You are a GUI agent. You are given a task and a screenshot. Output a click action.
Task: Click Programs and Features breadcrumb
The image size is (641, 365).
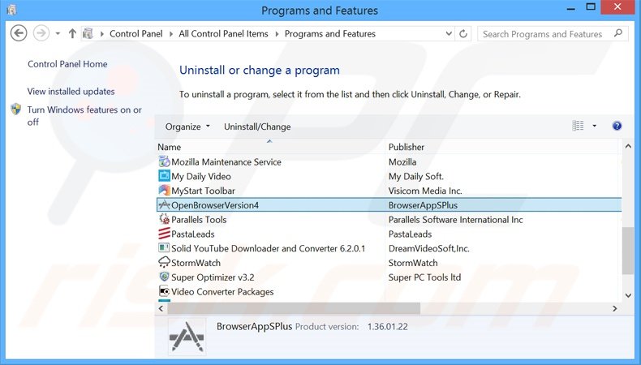[x=330, y=34]
